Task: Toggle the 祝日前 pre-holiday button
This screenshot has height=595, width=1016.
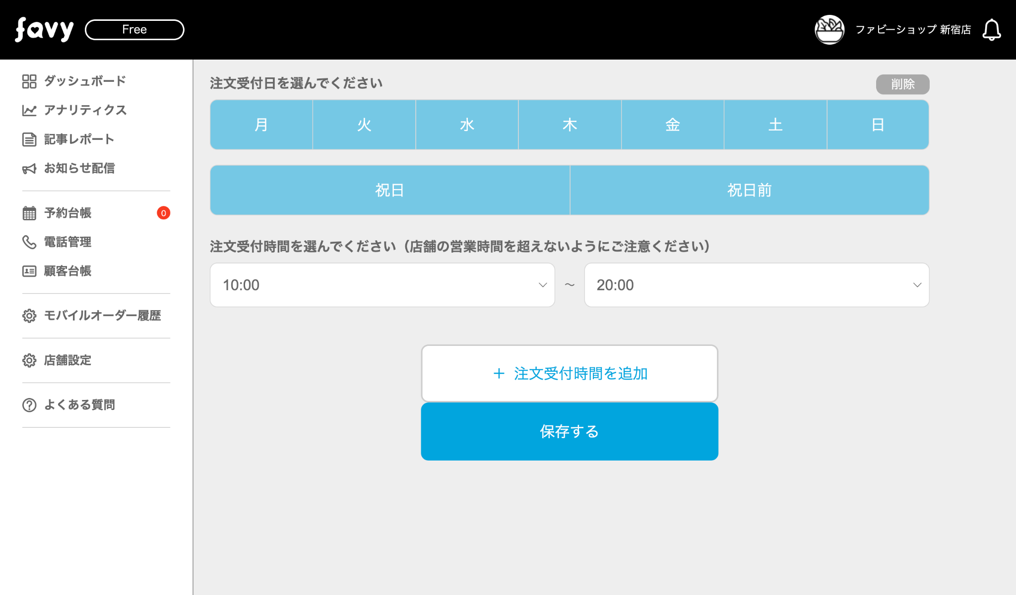Action: click(x=749, y=190)
